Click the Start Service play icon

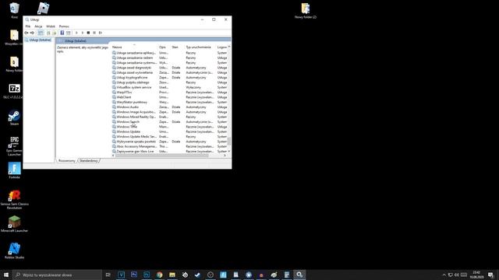point(76,33)
